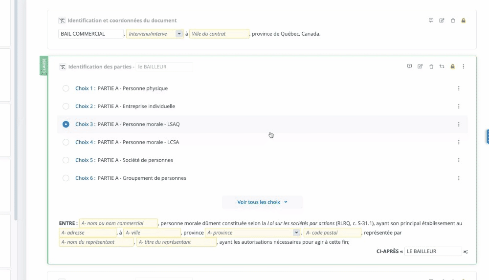The height and width of the screenshot is (280, 489).
Task: Delete the document identification section via trash icon
Action: tap(453, 21)
